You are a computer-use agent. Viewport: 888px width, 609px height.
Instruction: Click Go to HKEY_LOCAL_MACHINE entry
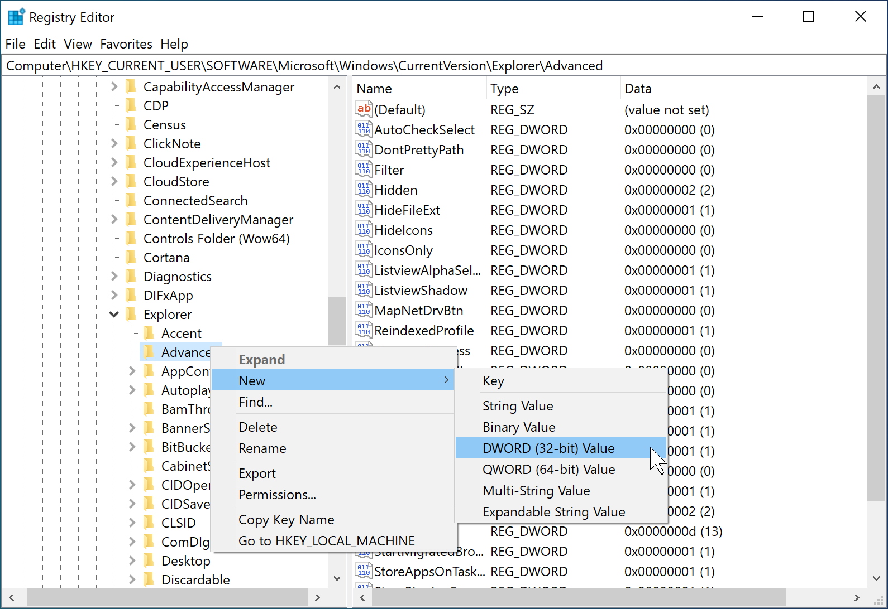pyautogui.click(x=333, y=540)
